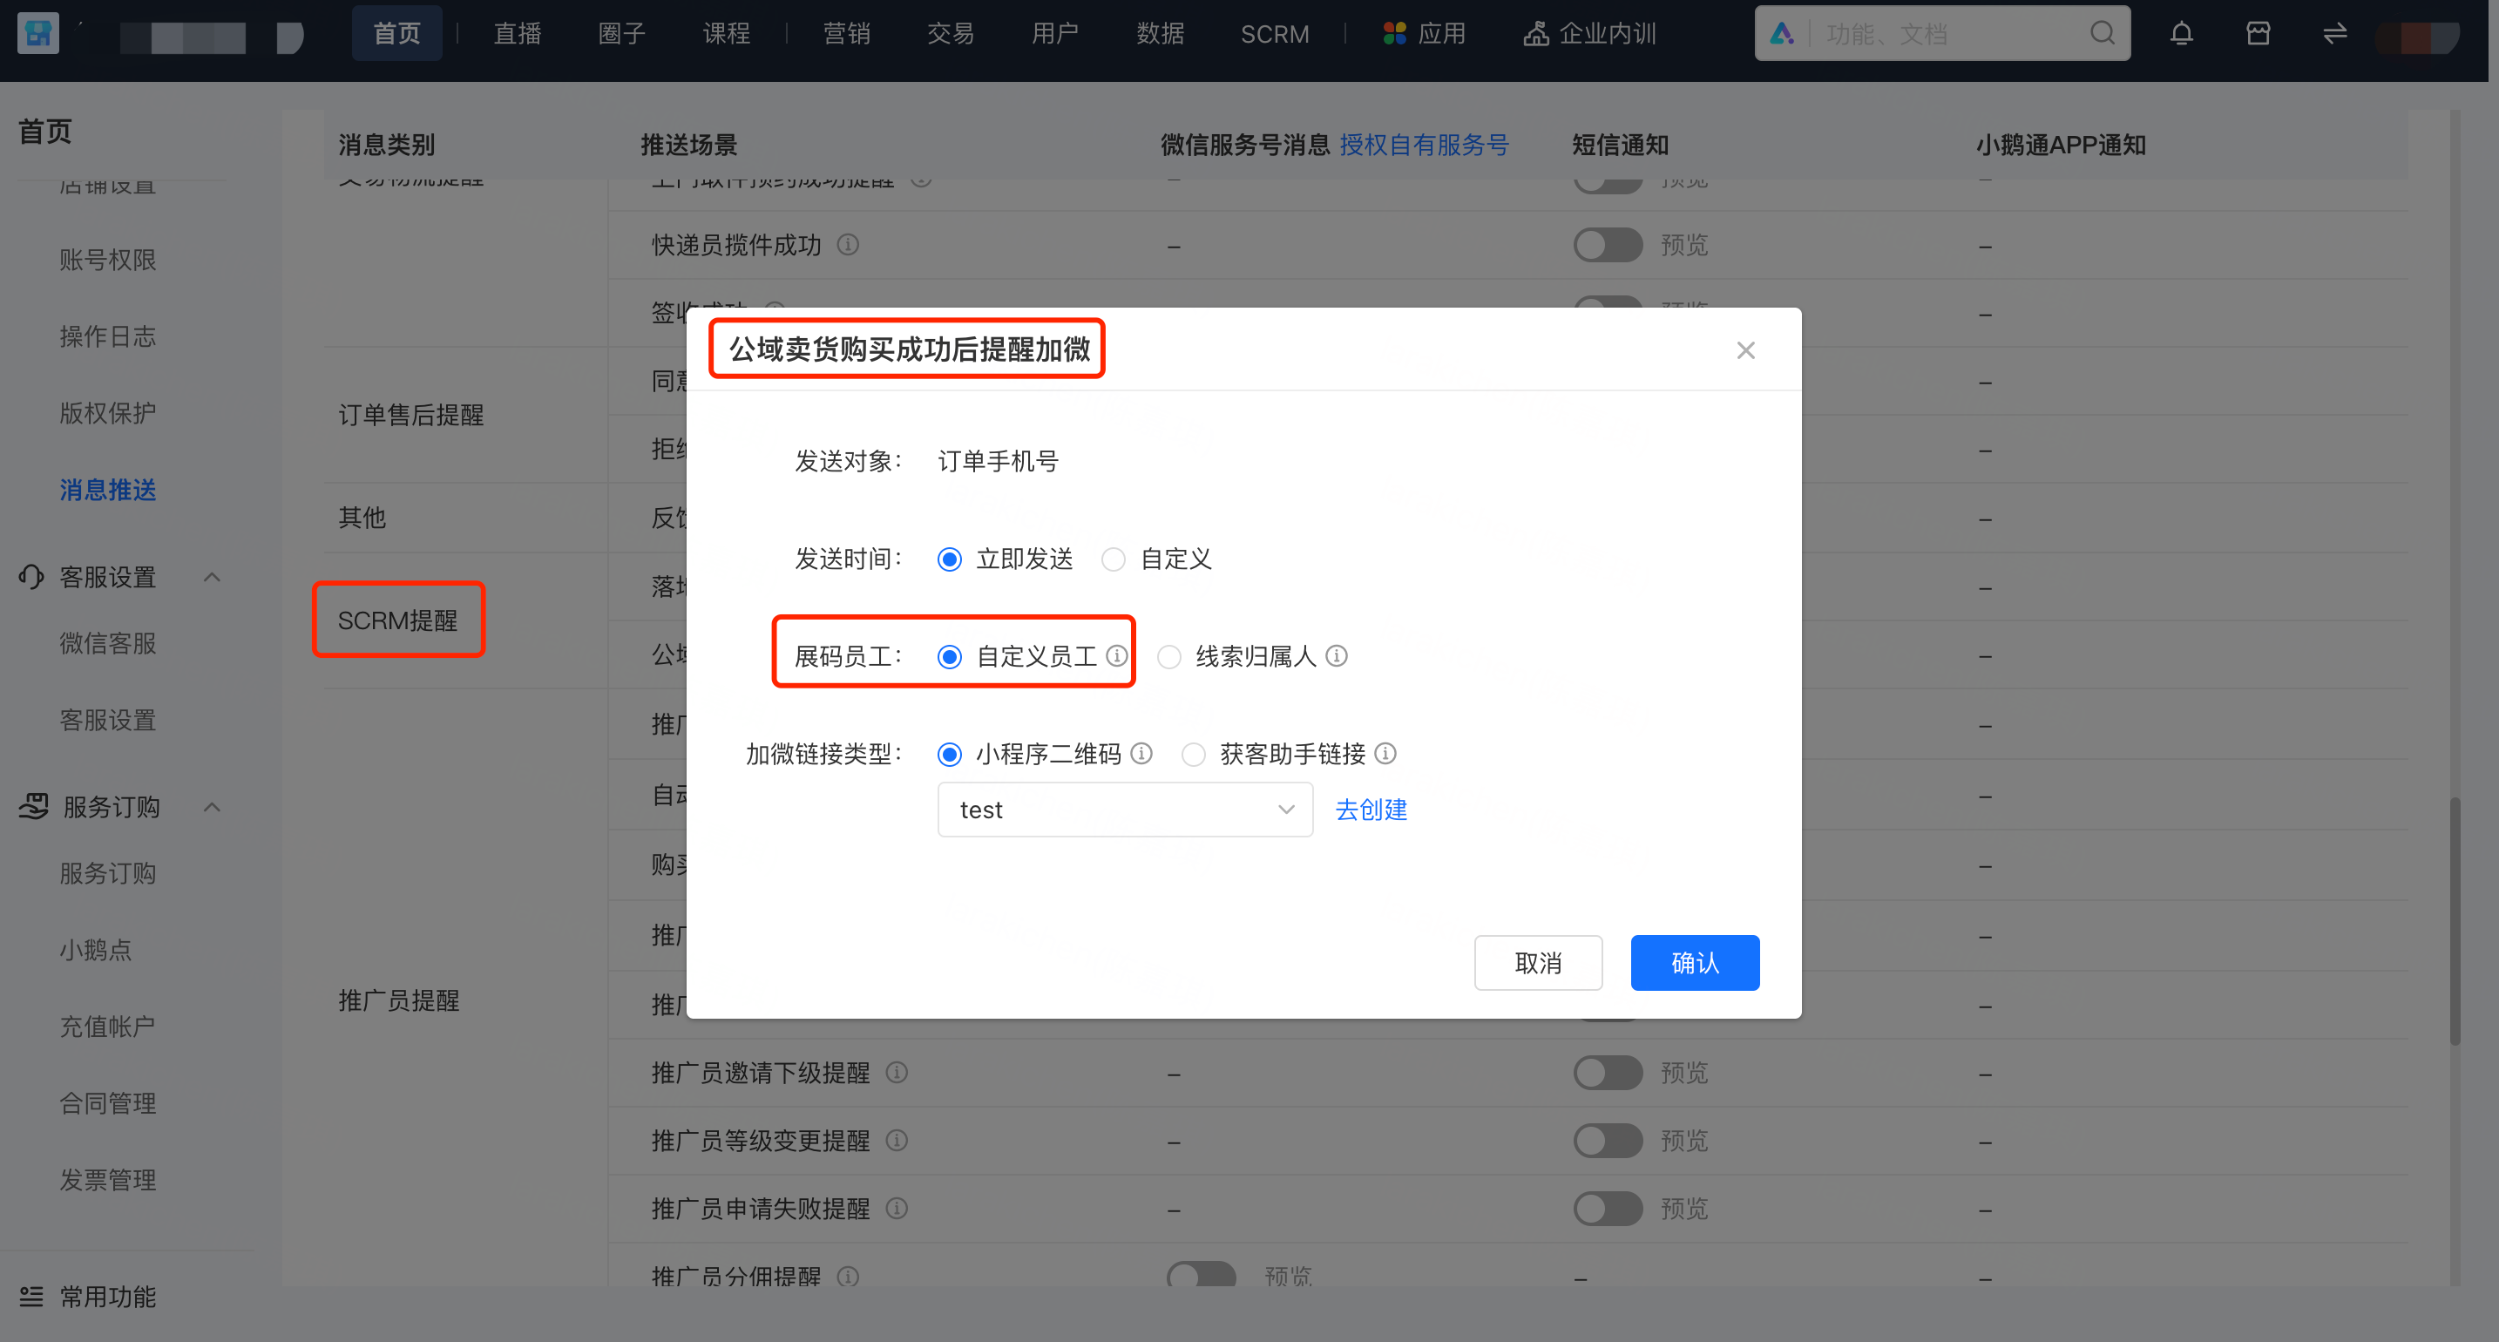The image size is (2499, 1342).
Task: Click the app logo icon in top bar
Action: [39, 33]
